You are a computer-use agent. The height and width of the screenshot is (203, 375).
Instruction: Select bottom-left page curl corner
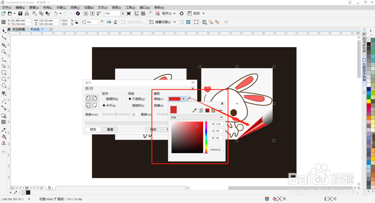pos(88,105)
